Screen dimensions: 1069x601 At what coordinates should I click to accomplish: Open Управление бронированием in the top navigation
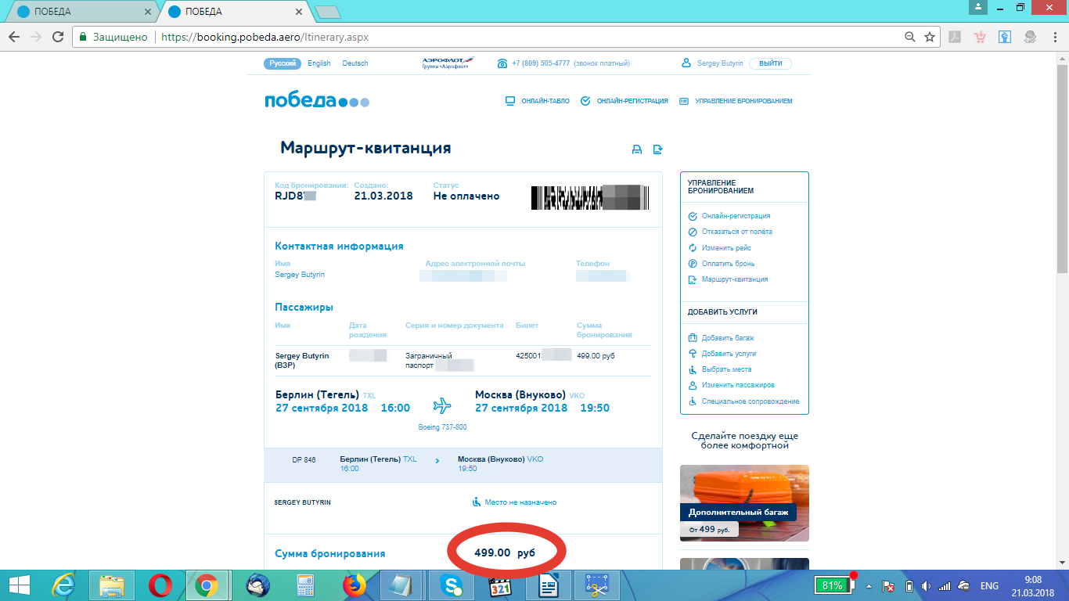pos(736,101)
